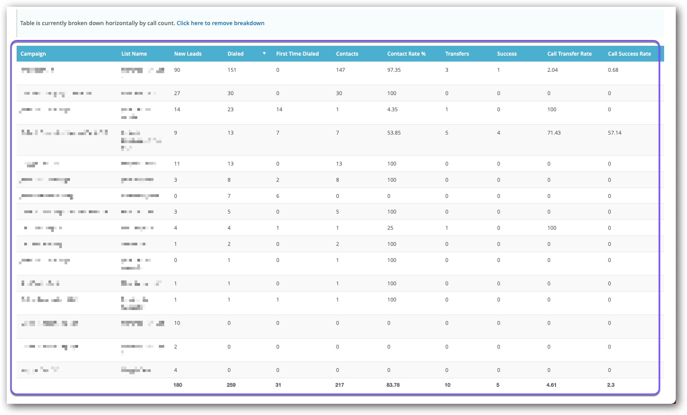This screenshot has height=415, width=687.
Task: Sort the table by Contact Rate % column
Action: click(406, 53)
